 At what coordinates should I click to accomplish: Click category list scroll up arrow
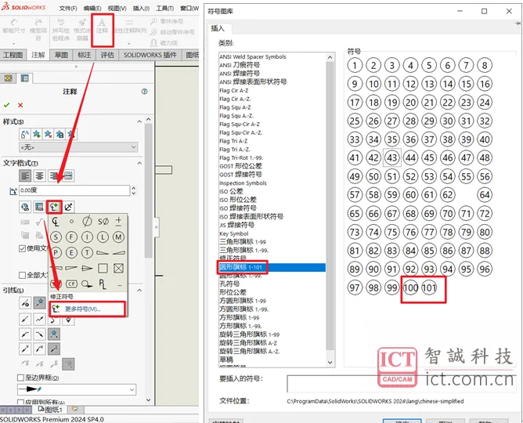point(330,57)
